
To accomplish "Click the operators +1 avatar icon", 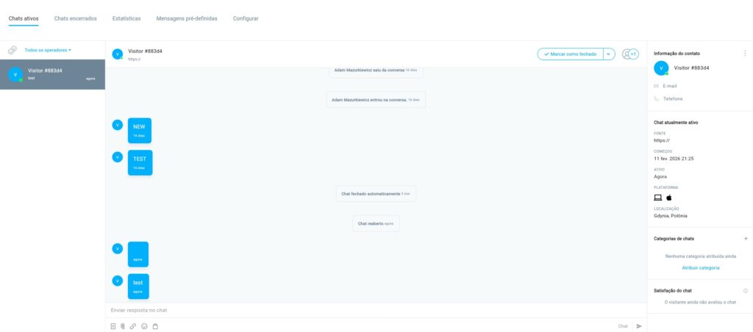I will 629,54.
